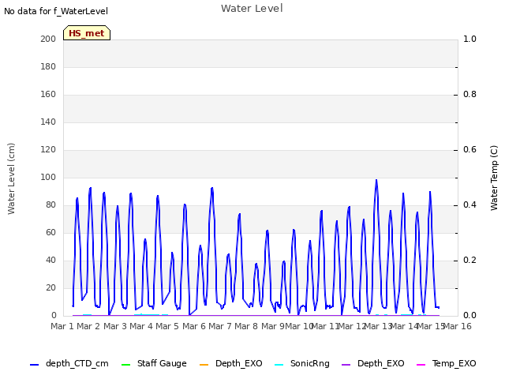Click the Water Level chart title
Image resolution: width=505 pixels, height=379 pixels.
pyautogui.click(x=252, y=9)
